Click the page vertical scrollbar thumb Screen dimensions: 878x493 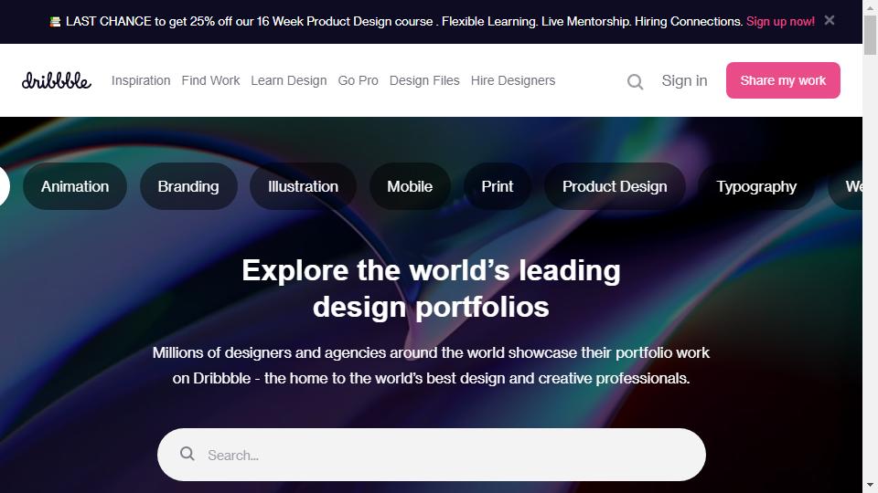(x=870, y=36)
